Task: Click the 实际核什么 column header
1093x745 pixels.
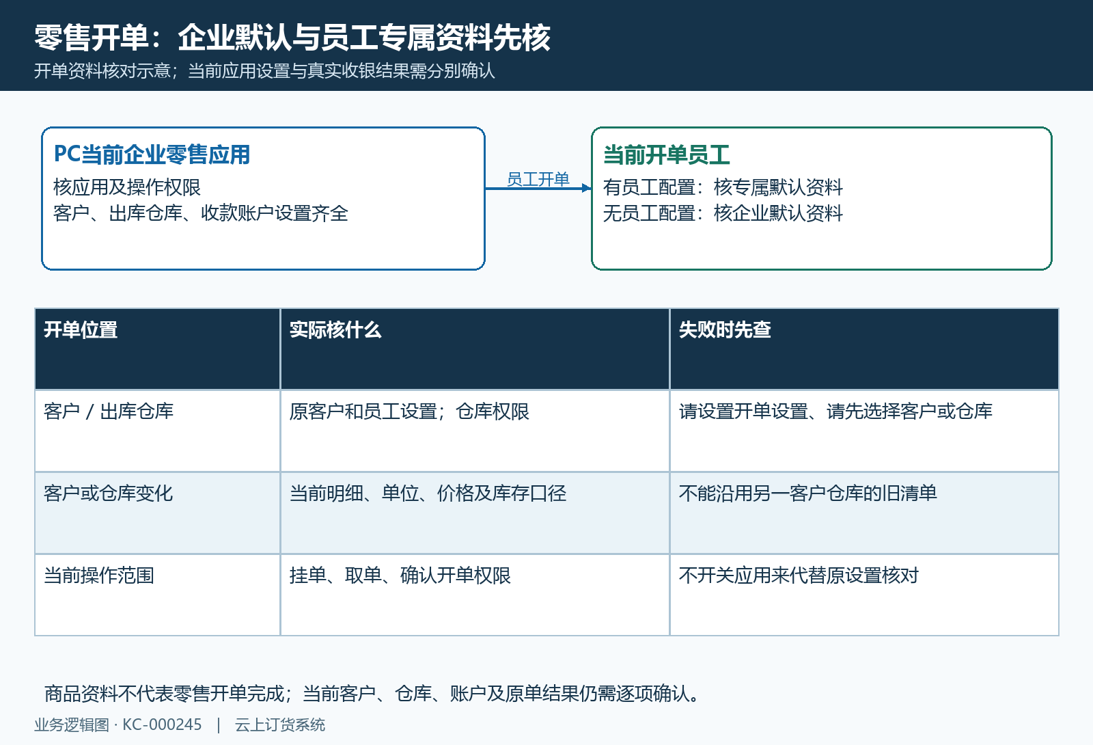Action: click(x=475, y=349)
